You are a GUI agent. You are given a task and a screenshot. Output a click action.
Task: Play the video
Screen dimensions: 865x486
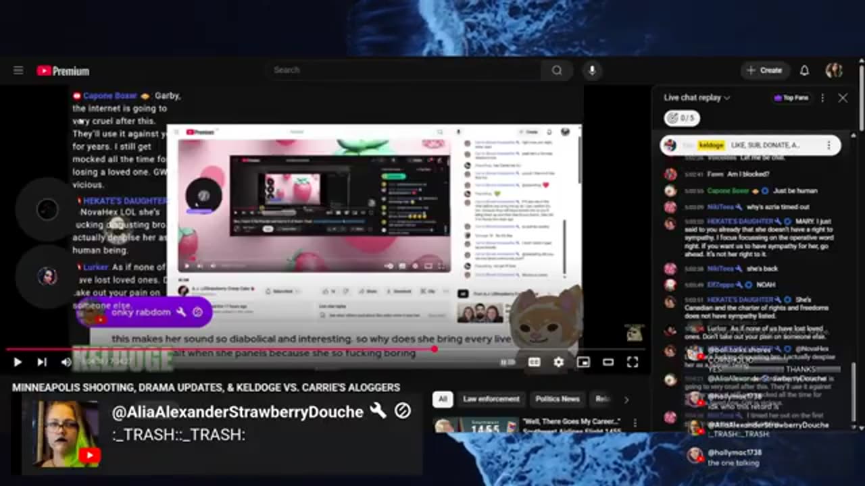18,362
